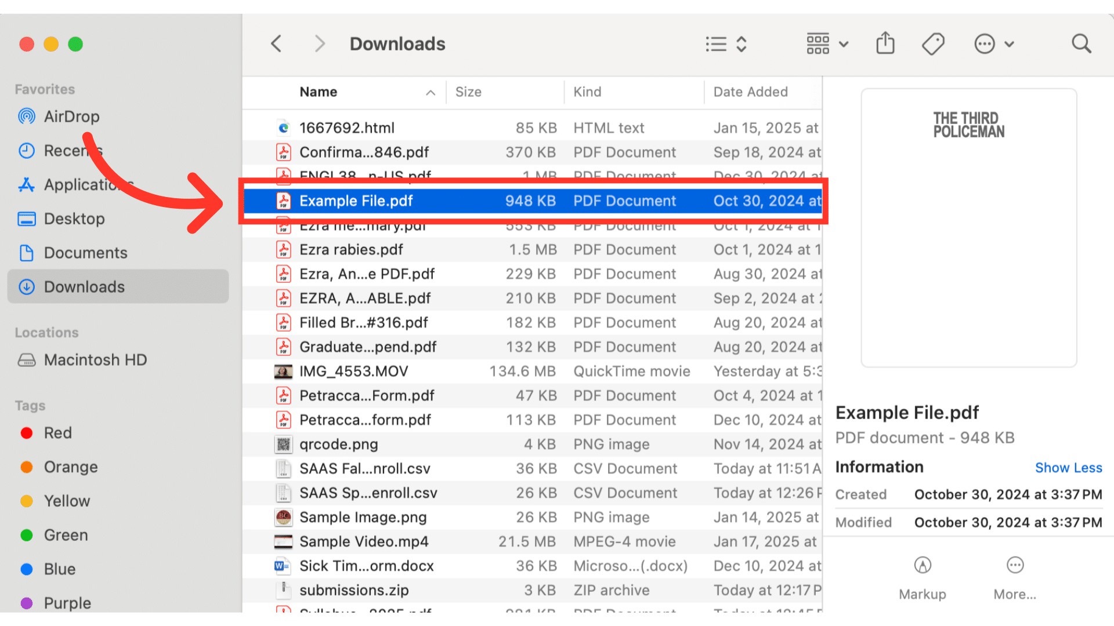The height and width of the screenshot is (626, 1114).
Task: Click Example File.pdf's PDF icon
Action: pos(283,201)
